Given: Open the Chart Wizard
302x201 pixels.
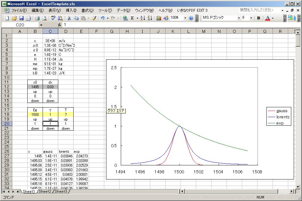Looking at the screenshot, I should (159, 18).
